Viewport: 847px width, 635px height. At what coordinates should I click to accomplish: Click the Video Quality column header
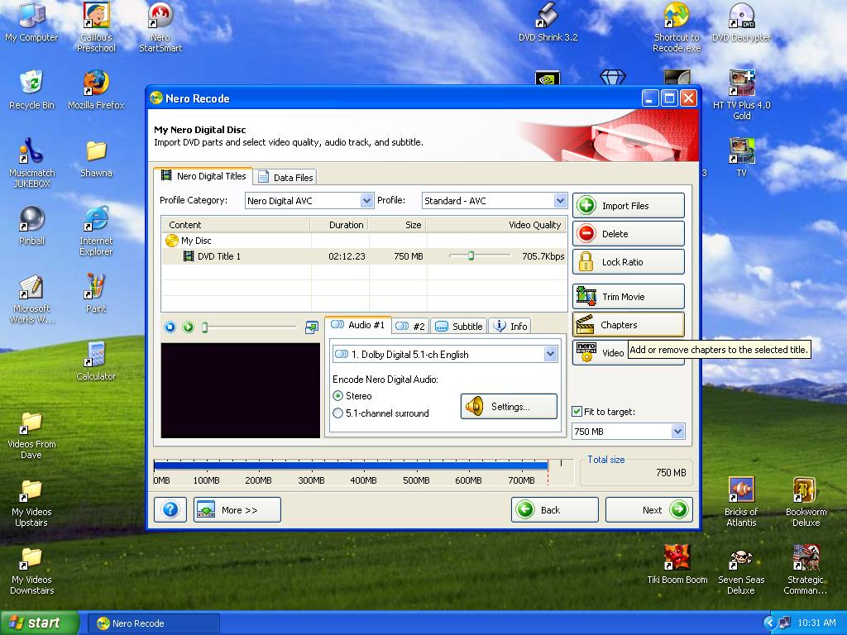click(496, 225)
